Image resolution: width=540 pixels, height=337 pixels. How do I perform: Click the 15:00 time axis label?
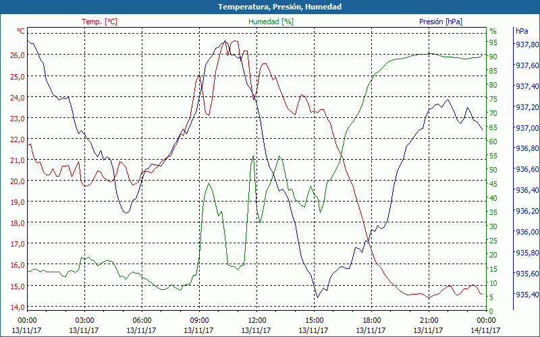point(314,321)
